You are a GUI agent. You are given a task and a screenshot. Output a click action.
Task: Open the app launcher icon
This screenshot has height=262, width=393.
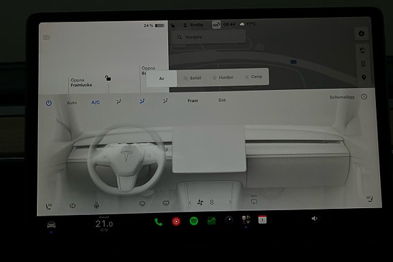tap(246, 220)
